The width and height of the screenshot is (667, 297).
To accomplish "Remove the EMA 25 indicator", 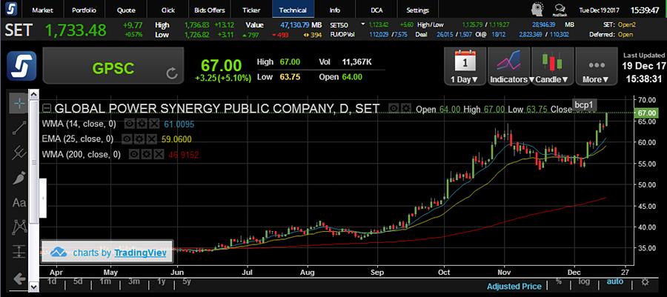I will pos(151,139).
